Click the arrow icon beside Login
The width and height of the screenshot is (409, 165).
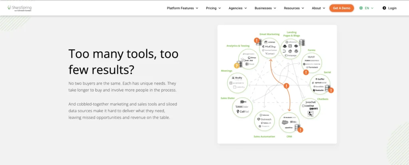384,8
